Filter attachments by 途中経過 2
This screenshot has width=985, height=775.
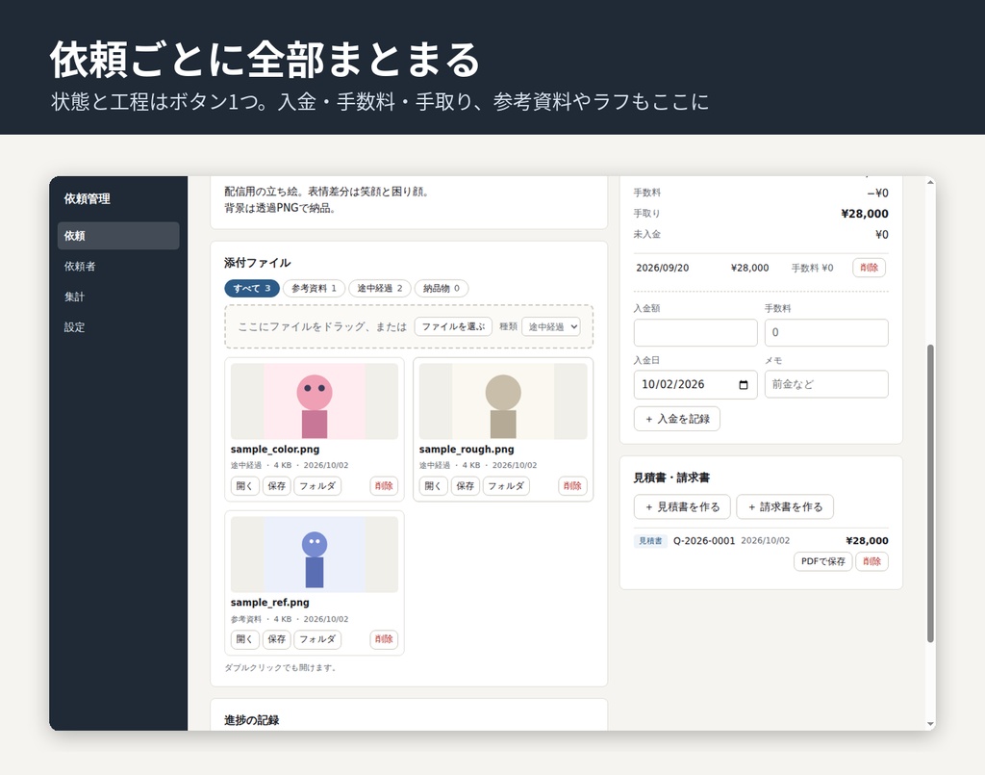379,288
